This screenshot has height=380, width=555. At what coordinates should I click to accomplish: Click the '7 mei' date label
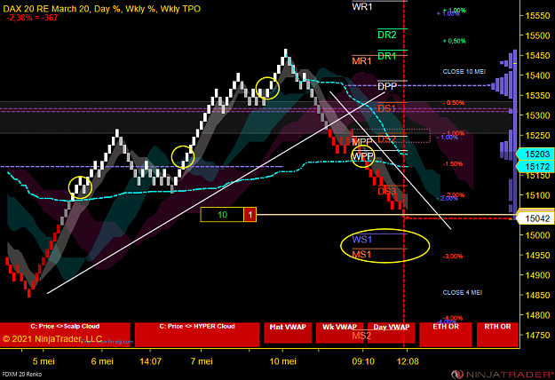click(x=202, y=361)
